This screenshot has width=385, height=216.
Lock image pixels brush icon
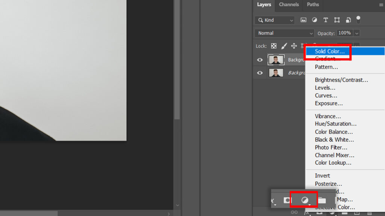tap(284, 46)
